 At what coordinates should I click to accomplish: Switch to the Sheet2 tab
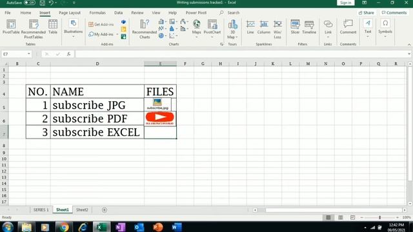tap(82, 209)
